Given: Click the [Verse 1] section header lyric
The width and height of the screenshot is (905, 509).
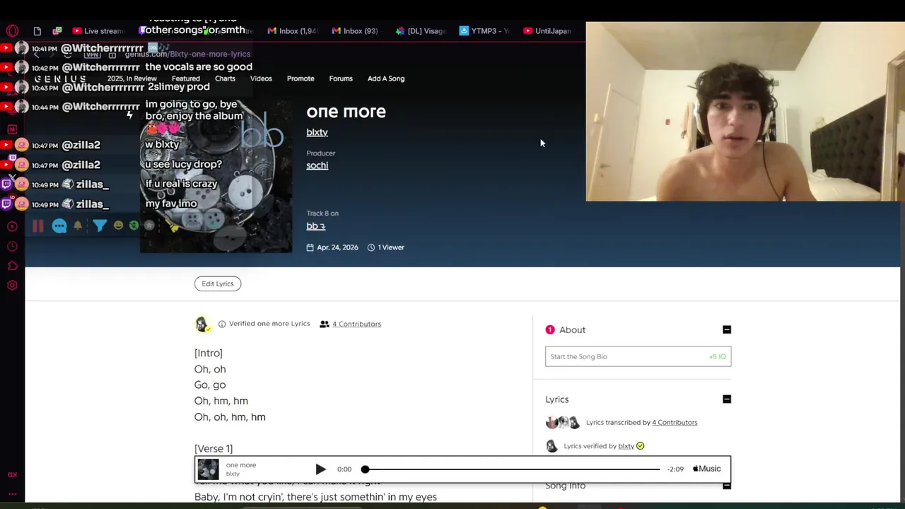Looking at the screenshot, I should [214, 448].
